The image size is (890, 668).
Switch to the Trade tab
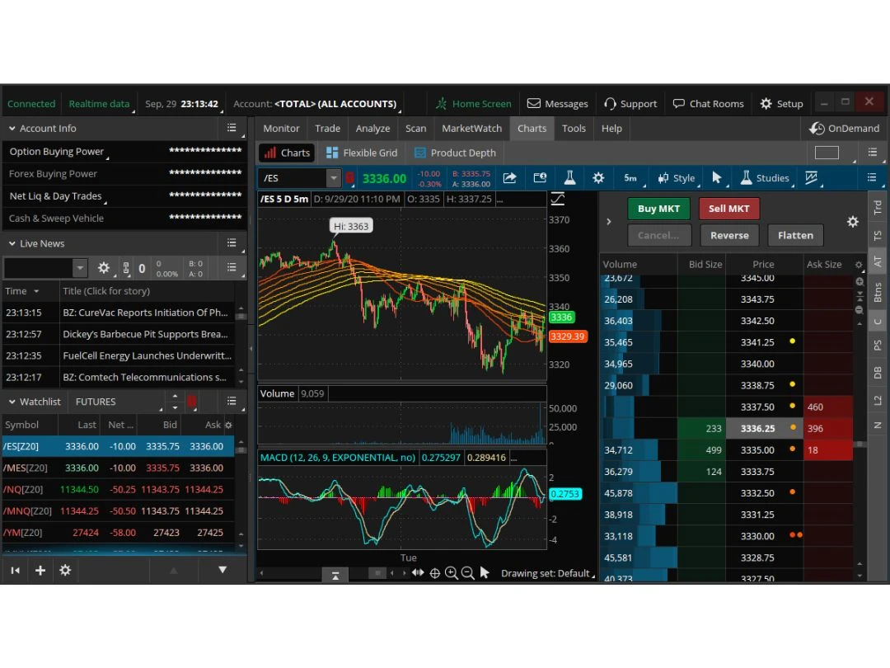(x=327, y=129)
